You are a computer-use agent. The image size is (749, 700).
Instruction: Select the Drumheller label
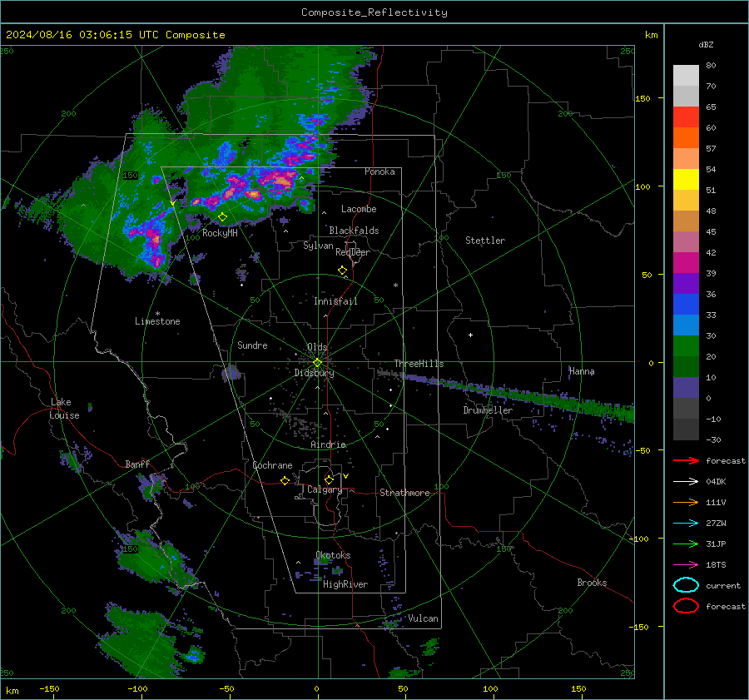(x=488, y=410)
